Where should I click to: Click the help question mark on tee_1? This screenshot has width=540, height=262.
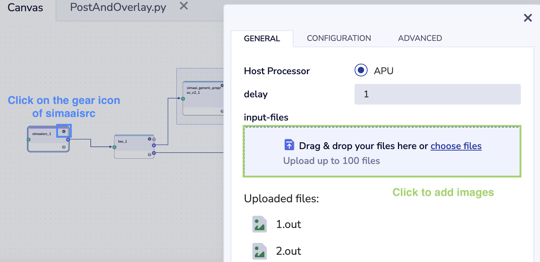click(149, 155)
